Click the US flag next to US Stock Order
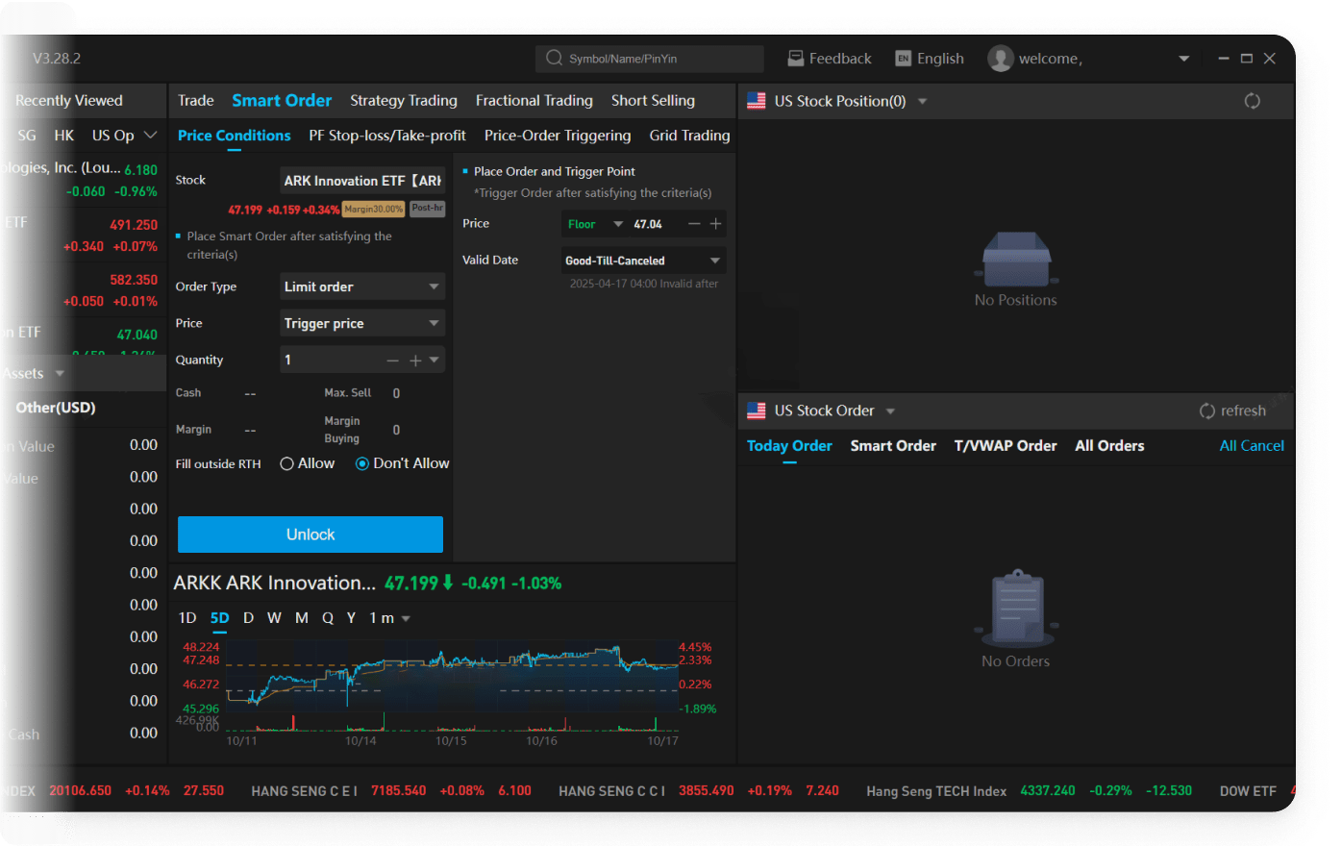This screenshot has width=1342, height=846. click(x=757, y=411)
